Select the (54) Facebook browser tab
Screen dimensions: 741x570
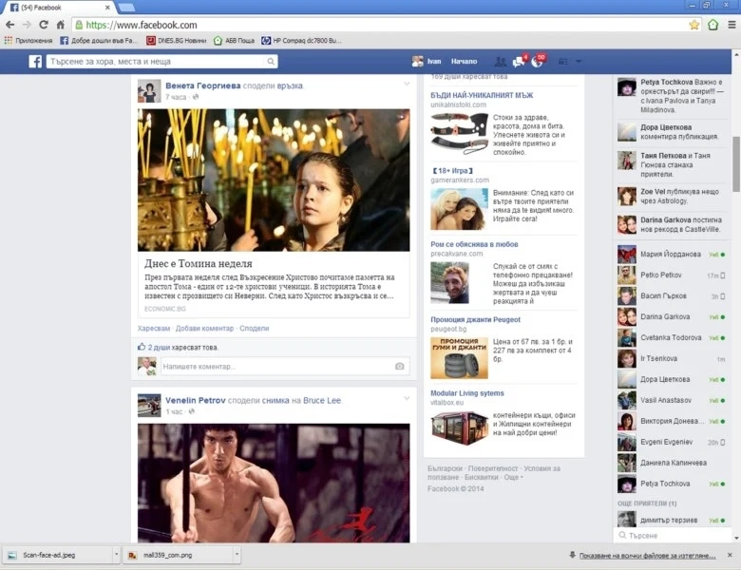(59, 8)
